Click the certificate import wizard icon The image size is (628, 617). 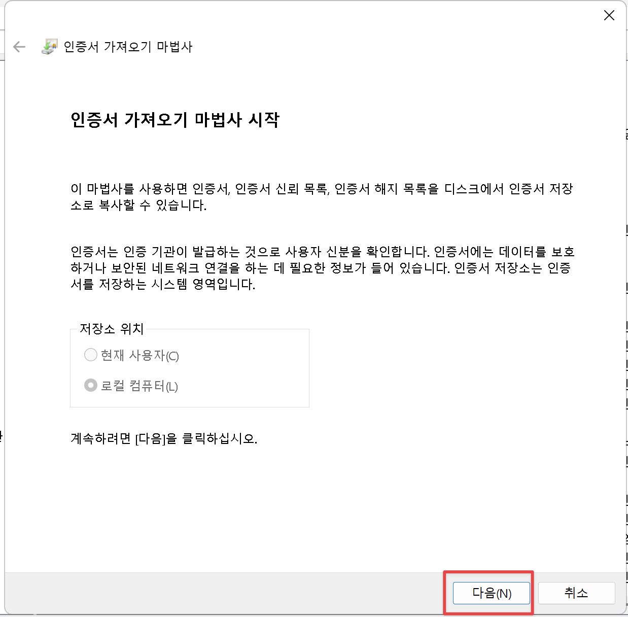coord(50,46)
